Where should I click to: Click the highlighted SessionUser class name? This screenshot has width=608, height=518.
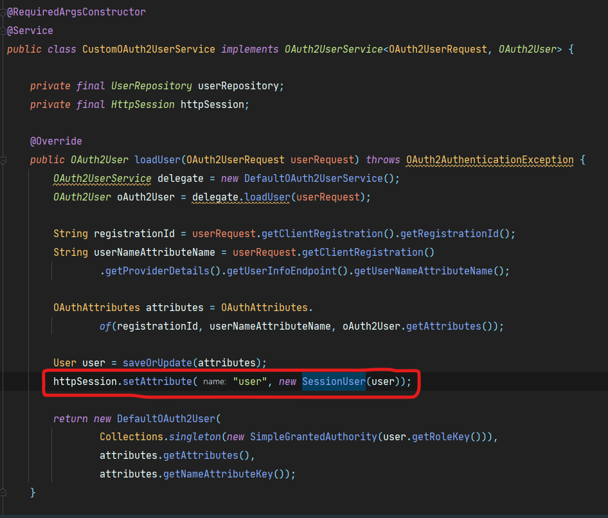click(x=334, y=382)
